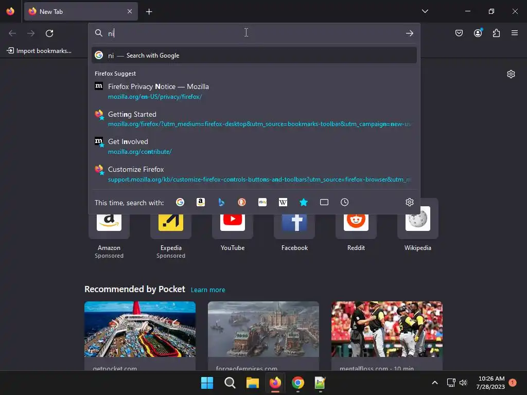Screen dimensions: 527x395
Task: Show hidden system tray icons
Action: (x=434, y=383)
